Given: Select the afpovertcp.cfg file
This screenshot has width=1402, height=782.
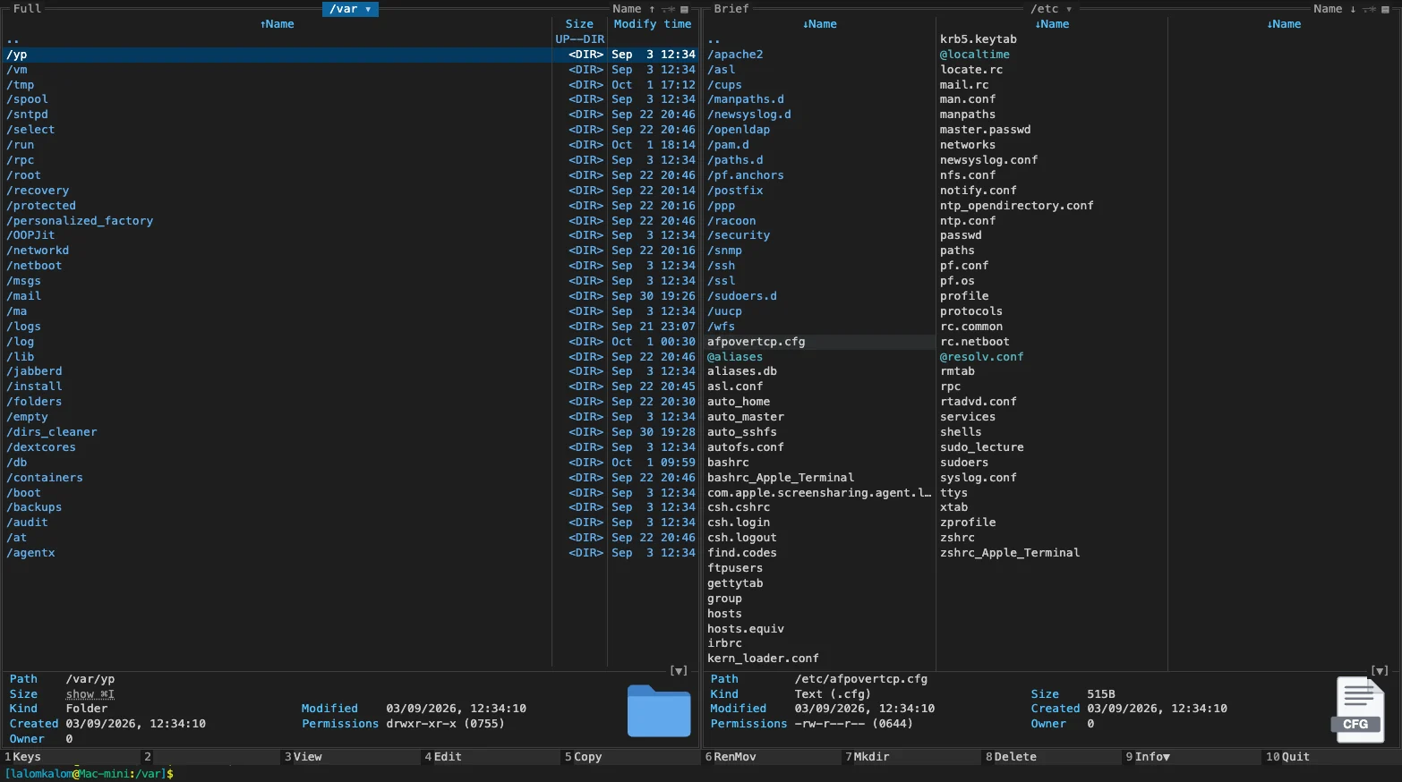Looking at the screenshot, I should coord(819,342).
